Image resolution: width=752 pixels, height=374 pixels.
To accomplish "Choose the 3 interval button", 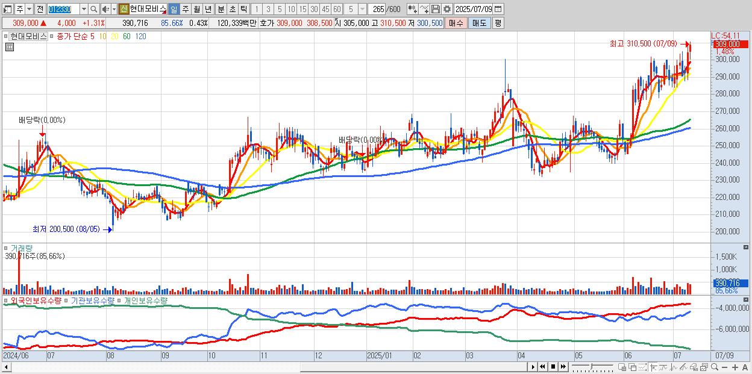I will pyautogui.click(x=268, y=9).
